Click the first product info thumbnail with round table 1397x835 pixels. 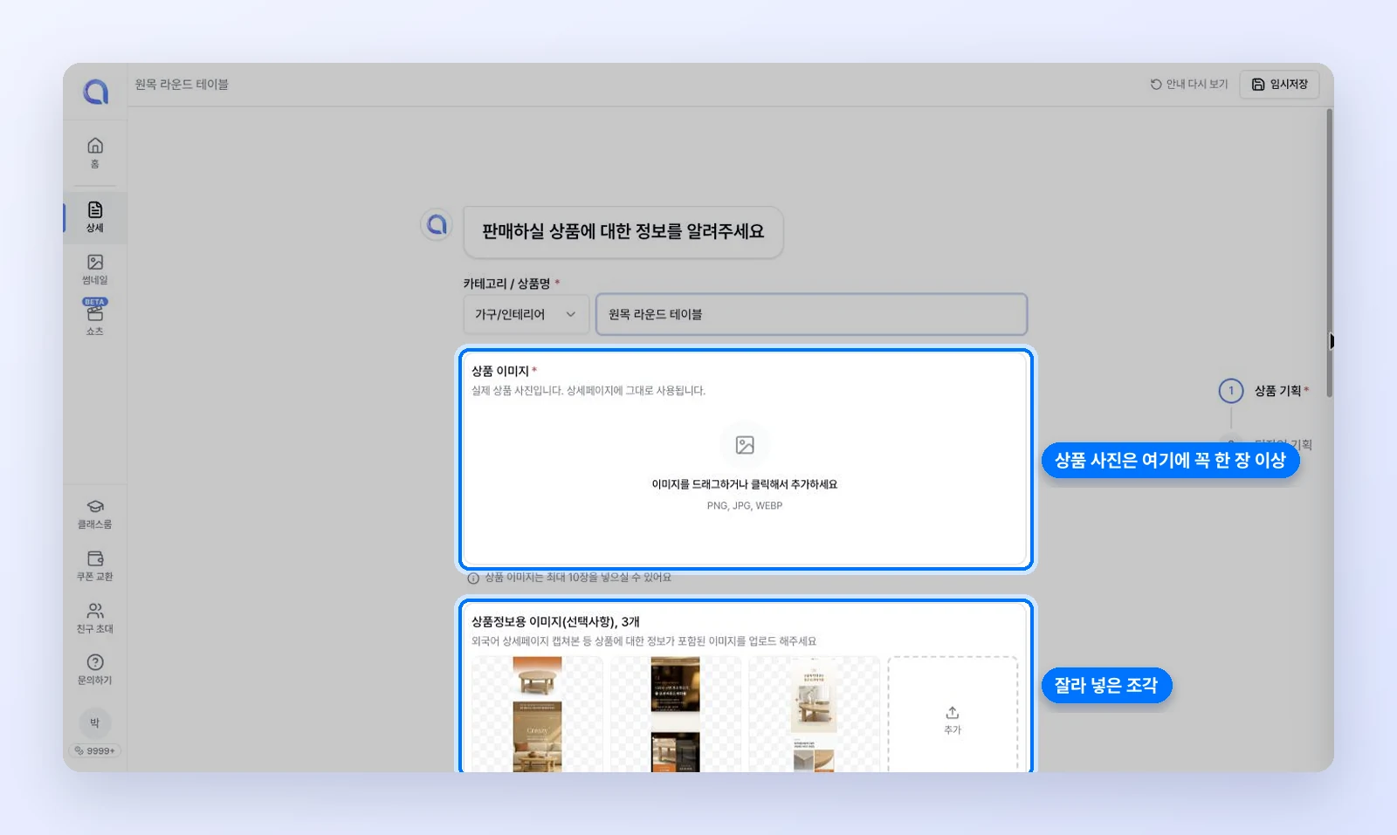pyautogui.click(x=537, y=714)
